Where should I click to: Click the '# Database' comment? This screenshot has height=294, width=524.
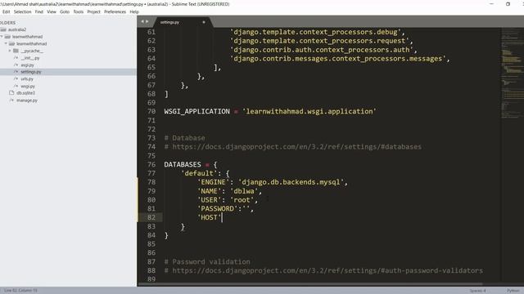point(184,138)
